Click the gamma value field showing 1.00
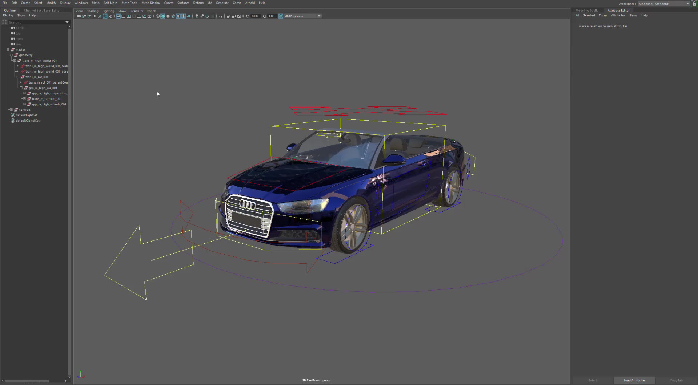This screenshot has width=698, height=385. [272, 16]
